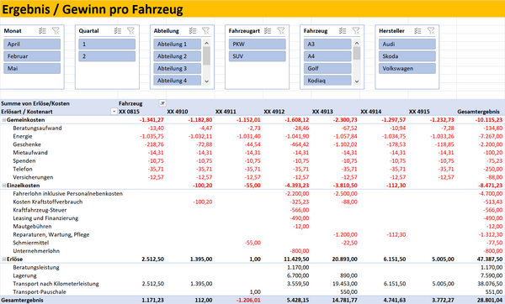Toggle multi-select icon in Hersteller slicer
Viewport: 505px width, 304px height.
417,31
